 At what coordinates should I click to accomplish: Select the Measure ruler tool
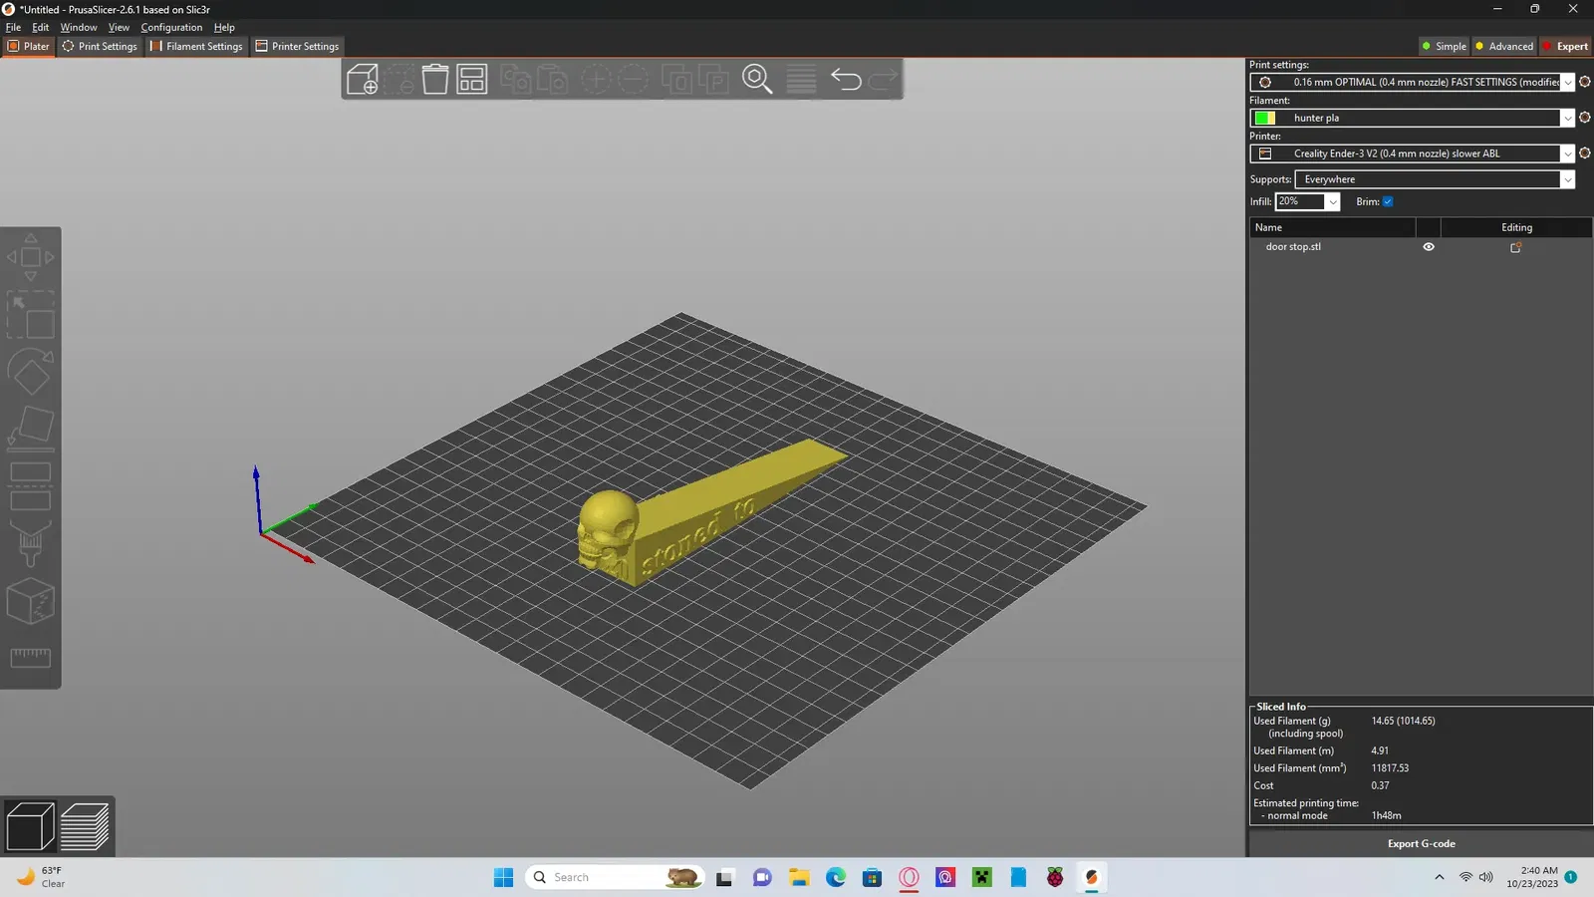[31, 657]
